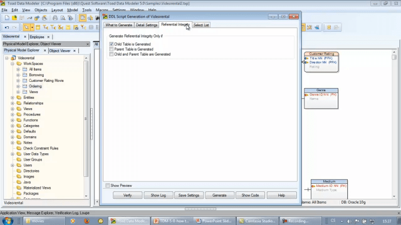Image resolution: width=401 pixels, height=225 pixels.
Task: Expand the Entities folder node
Action: 13,97
